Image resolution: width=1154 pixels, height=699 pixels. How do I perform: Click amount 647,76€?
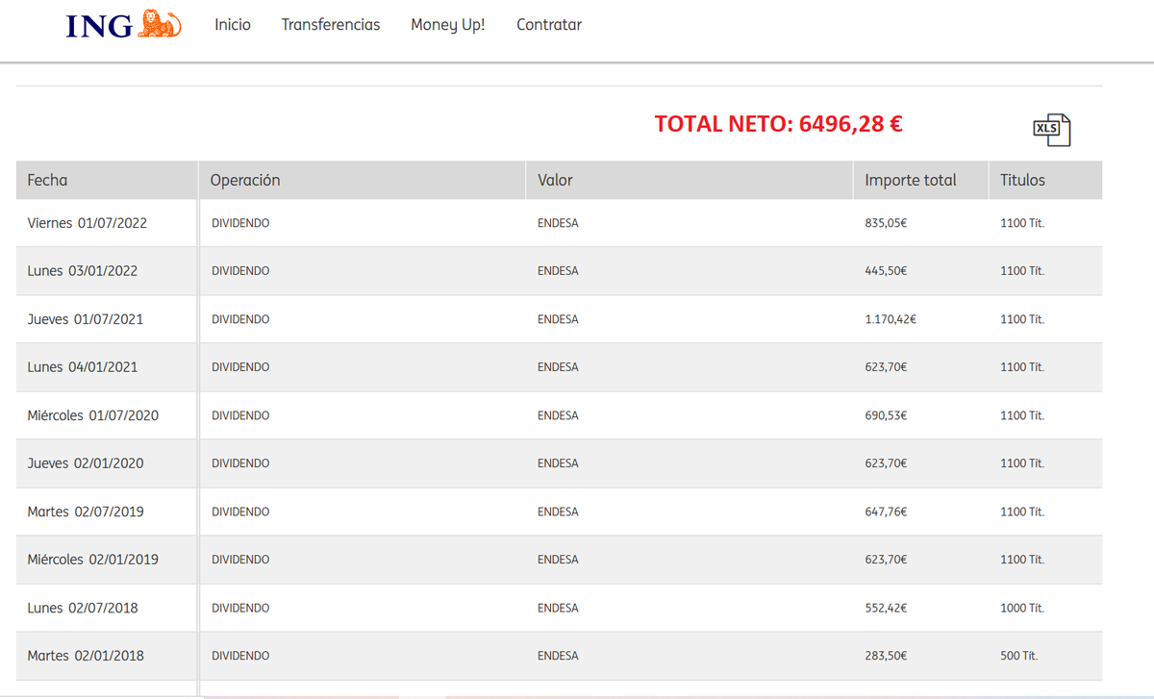tap(887, 512)
